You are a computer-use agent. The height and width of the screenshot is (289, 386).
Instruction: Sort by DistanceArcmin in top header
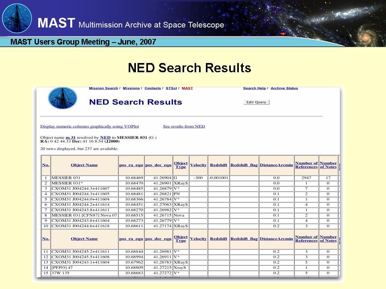coord(276,165)
